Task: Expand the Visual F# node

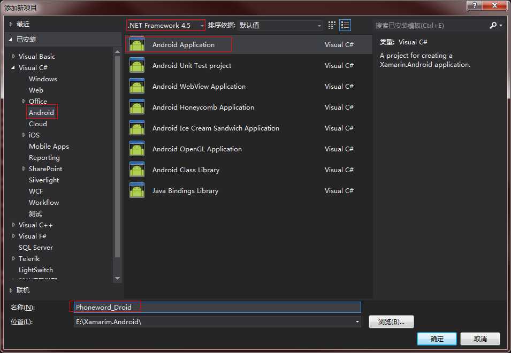Action: click(x=13, y=236)
